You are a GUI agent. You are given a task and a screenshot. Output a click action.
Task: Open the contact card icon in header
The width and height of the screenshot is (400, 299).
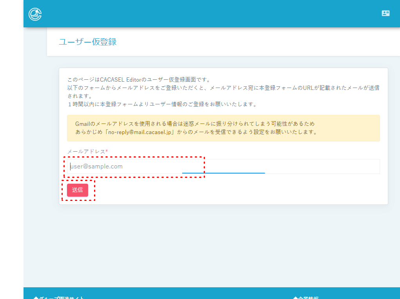386,13
